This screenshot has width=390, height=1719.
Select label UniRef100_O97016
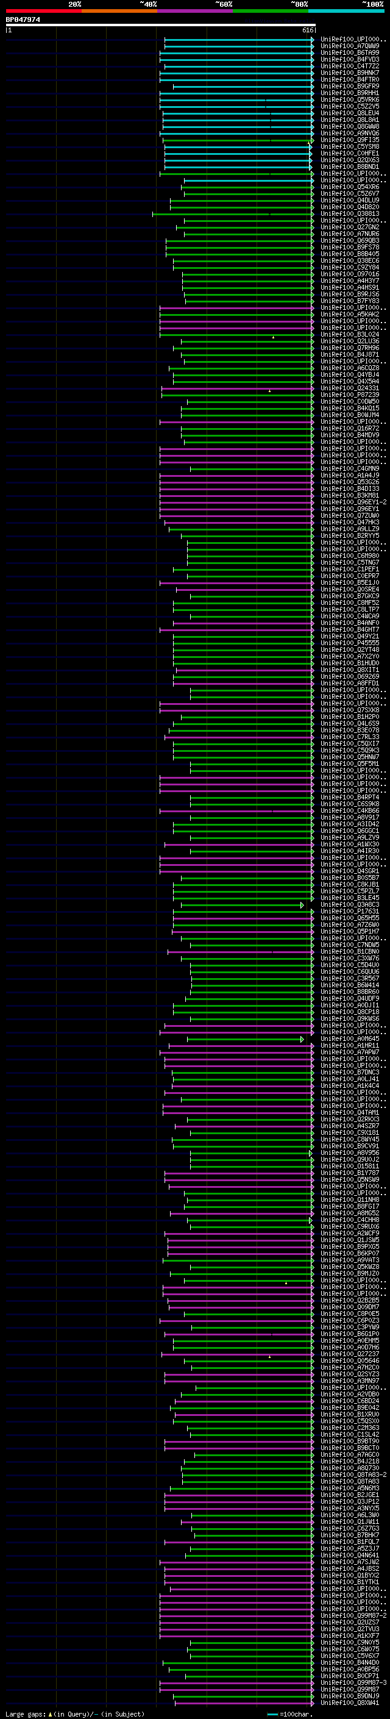349,274
